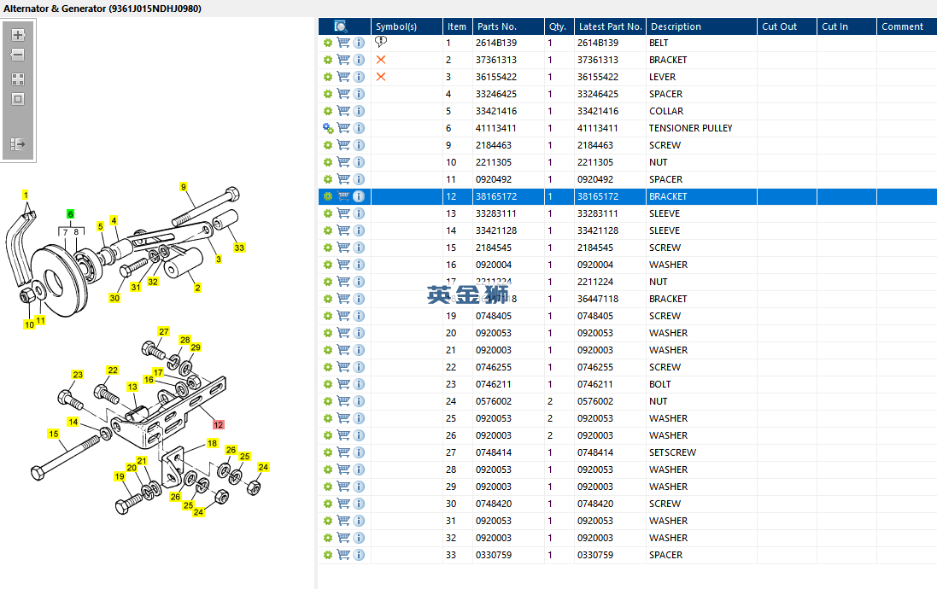Open info for selected BRACKET 38165172
Viewport: 937px width, 589px height.
pyautogui.click(x=359, y=196)
